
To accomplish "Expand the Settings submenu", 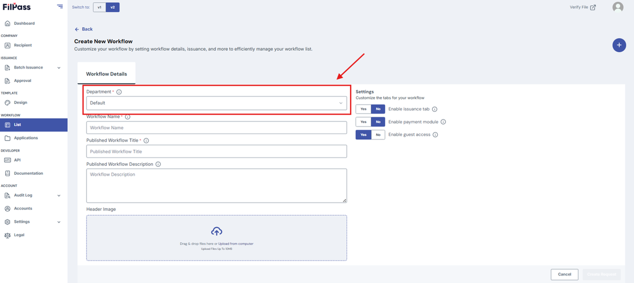I will (x=59, y=222).
